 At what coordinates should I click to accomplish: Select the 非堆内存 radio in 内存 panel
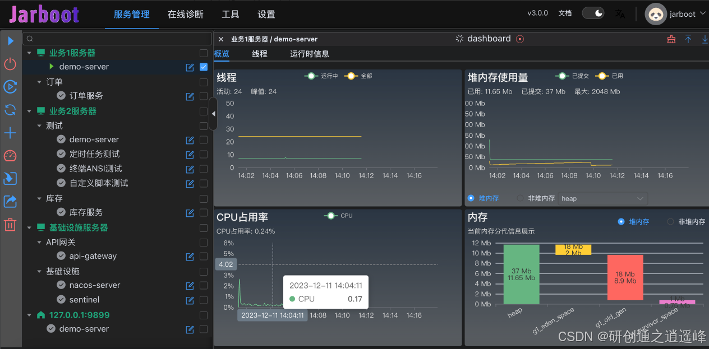point(670,222)
